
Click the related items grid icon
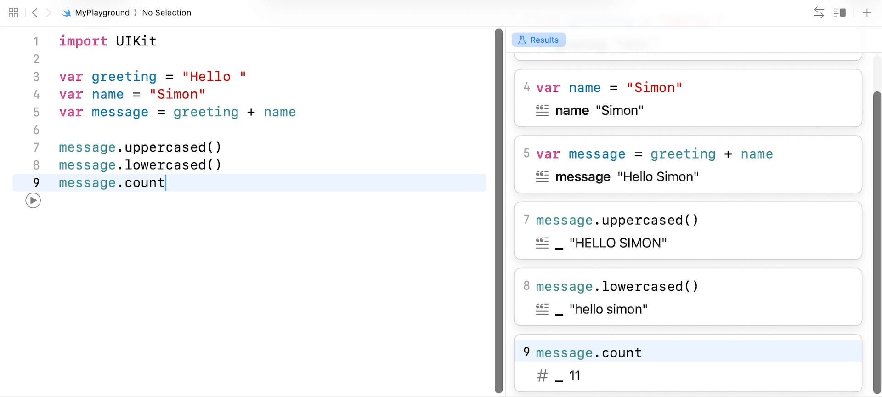coord(13,13)
